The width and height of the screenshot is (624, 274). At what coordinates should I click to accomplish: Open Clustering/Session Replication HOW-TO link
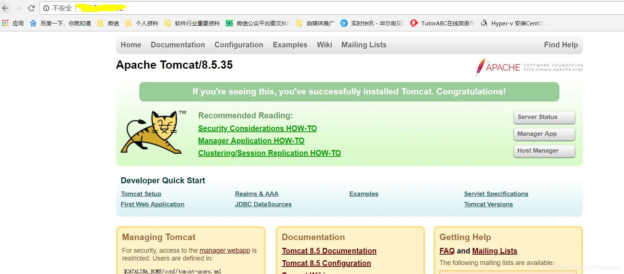[x=269, y=153]
